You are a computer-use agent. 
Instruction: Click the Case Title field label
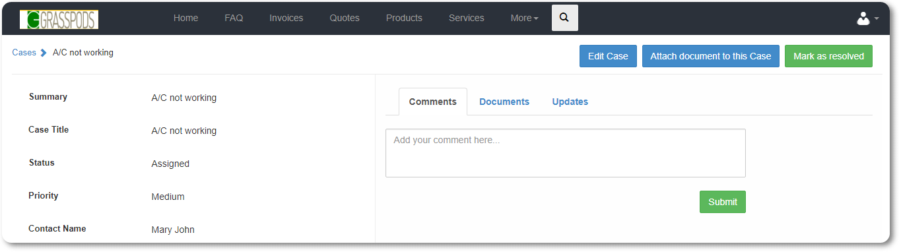[48, 130]
